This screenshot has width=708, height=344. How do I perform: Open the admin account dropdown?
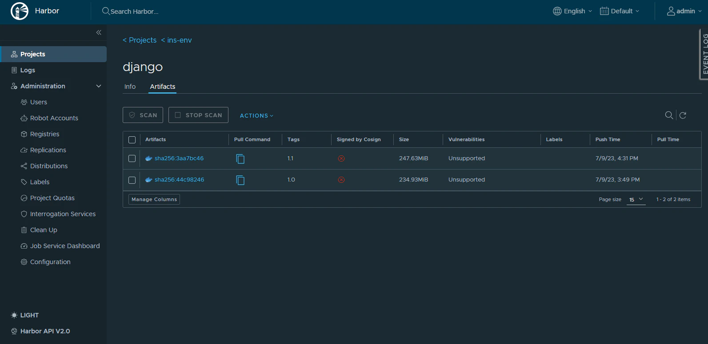pos(684,11)
